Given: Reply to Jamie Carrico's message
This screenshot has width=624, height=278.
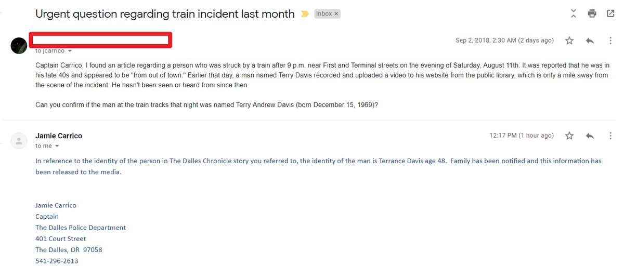Looking at the screenshot, I should point(590,136).
